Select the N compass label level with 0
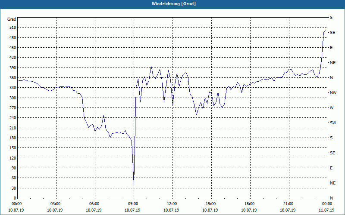The height and width of the screenshot is (215, 345). coord(331,198)
